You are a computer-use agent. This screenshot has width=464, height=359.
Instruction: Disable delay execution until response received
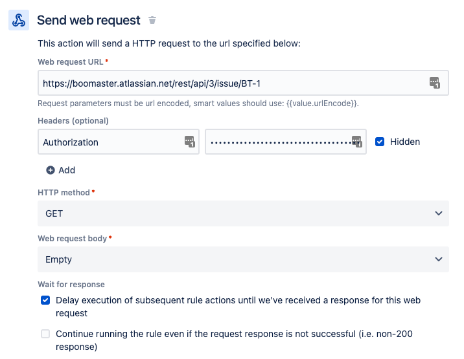(x=45, y=300)
